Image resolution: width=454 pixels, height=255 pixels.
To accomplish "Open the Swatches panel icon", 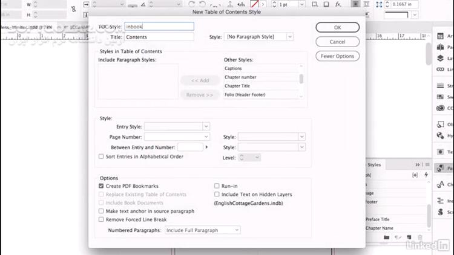I will coord(441,97).
